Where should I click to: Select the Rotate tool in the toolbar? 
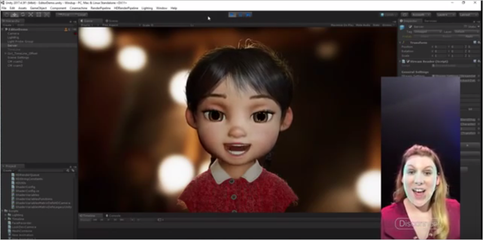(23, 15)
